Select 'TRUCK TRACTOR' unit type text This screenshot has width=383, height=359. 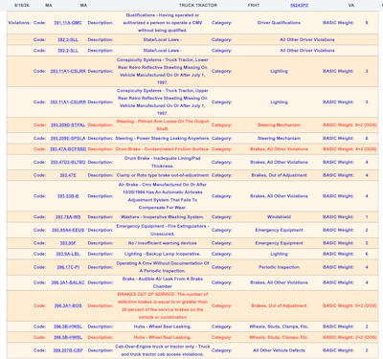pyautogui.click(x=198, y=6)
